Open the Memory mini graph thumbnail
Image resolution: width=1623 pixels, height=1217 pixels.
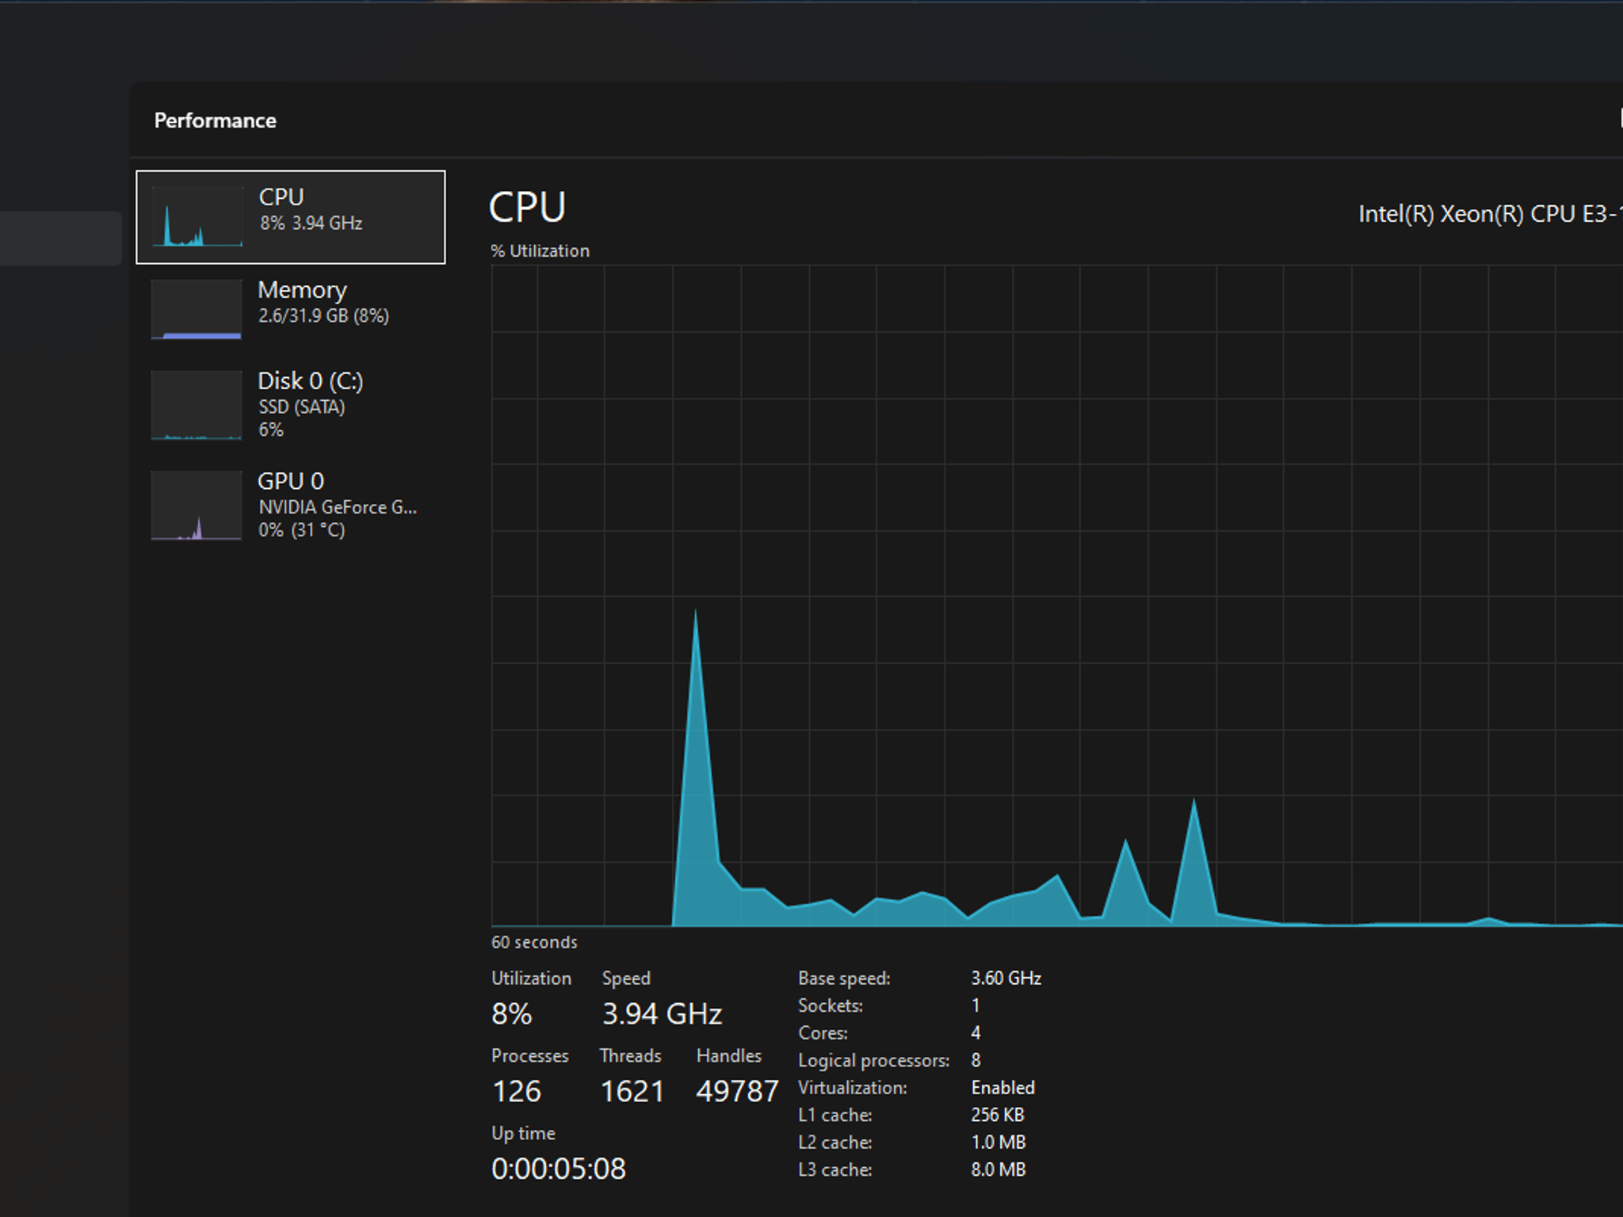tap(197, 309)
